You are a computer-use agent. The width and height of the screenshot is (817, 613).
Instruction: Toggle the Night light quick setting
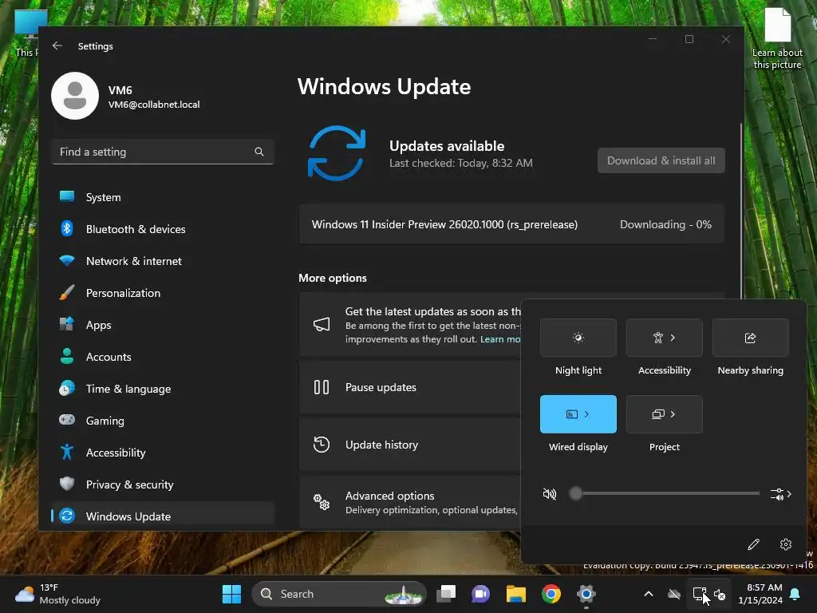pos(578,338)
